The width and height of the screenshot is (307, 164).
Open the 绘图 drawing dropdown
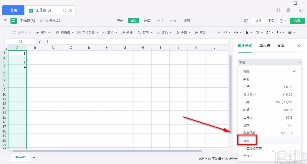tap(183, 33)
